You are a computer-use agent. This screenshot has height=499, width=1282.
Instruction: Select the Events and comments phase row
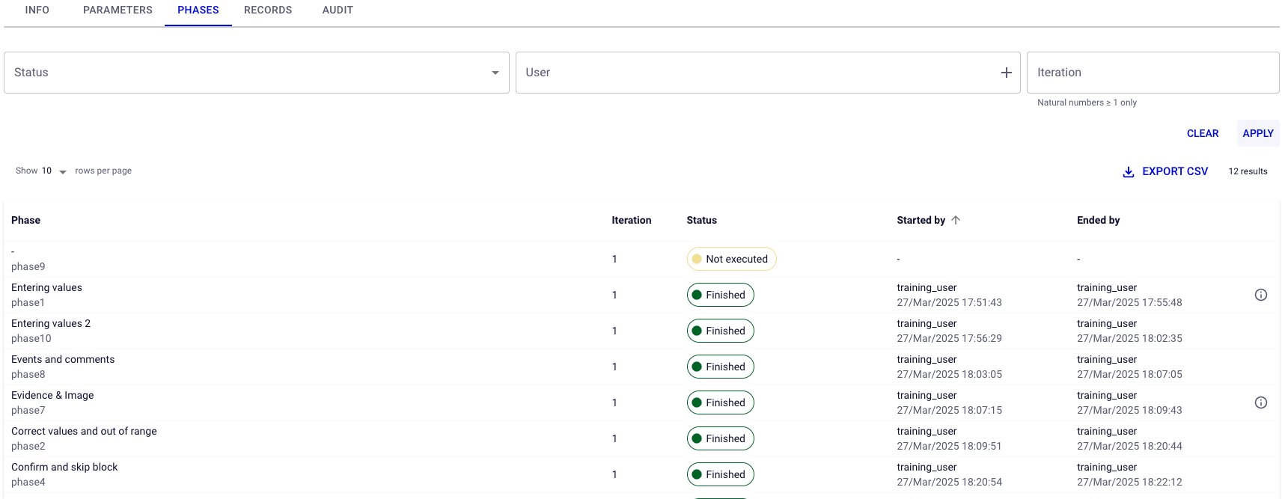[x=63, y=367]
